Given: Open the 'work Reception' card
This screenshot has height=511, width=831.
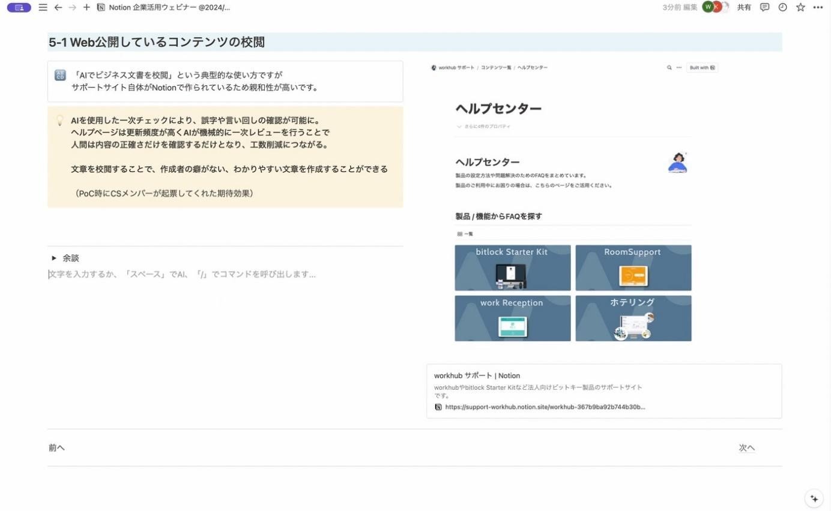Looking at the screenshot, I should point(513,318).
